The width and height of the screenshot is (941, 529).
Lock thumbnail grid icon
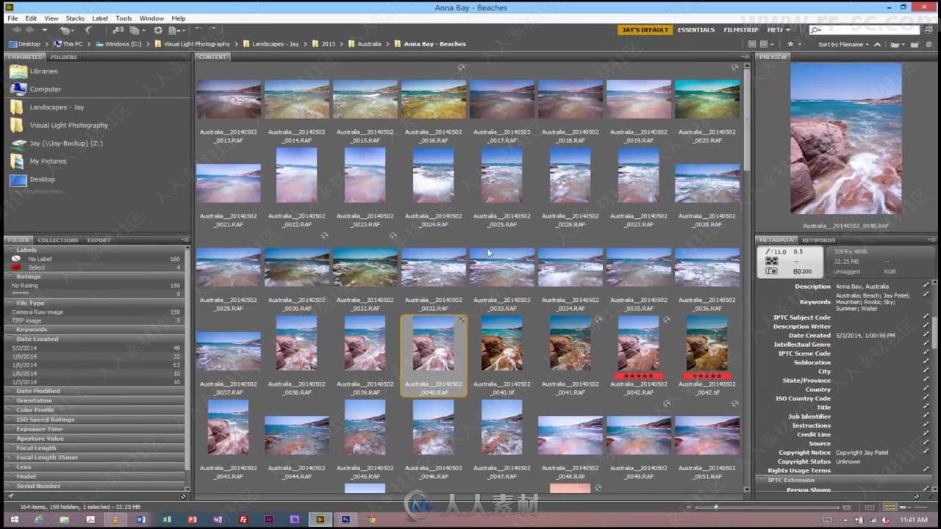[870, 507]
